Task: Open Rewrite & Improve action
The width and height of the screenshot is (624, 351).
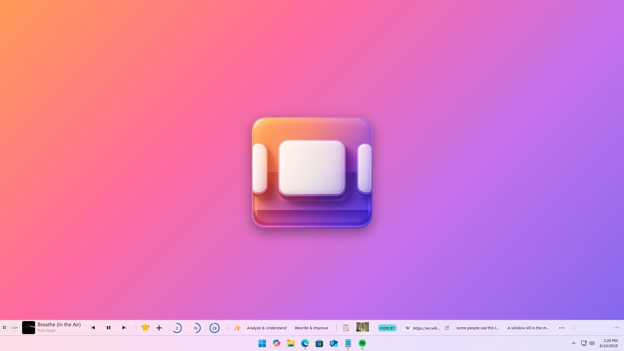Action: (311, 328)
